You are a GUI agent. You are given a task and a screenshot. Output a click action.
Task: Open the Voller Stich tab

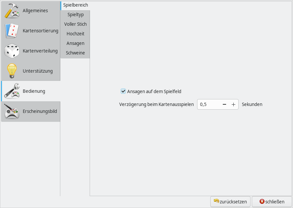click(75, 24)
